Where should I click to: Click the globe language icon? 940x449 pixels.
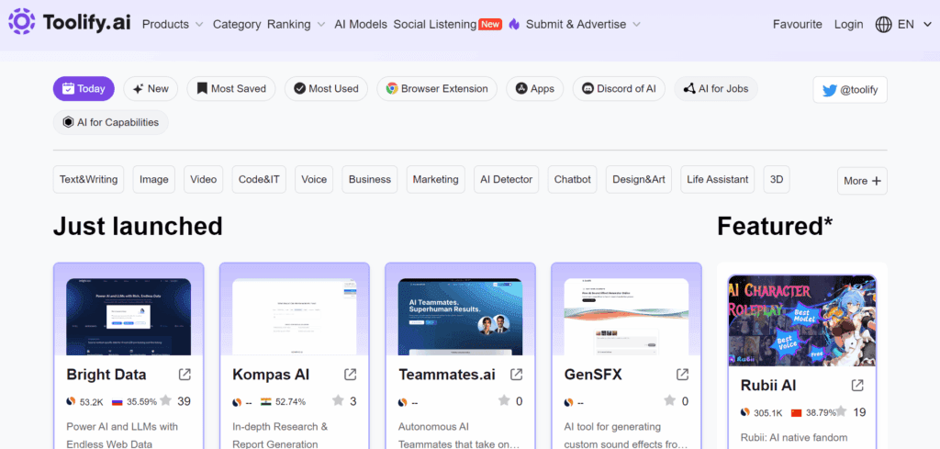tap(884, 25)
